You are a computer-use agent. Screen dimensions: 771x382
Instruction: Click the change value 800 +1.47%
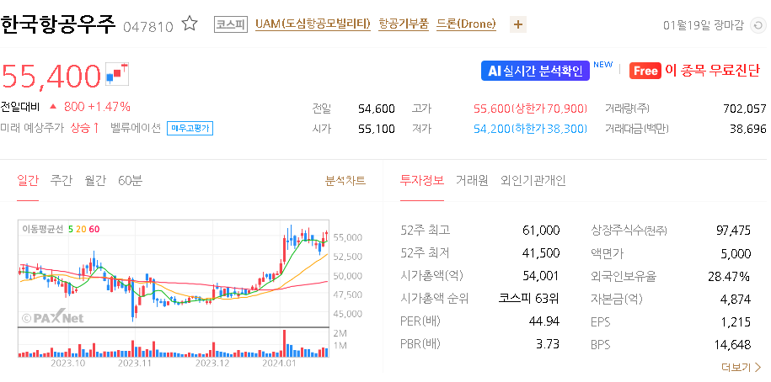pyautogui.click(x=97, y=107)
